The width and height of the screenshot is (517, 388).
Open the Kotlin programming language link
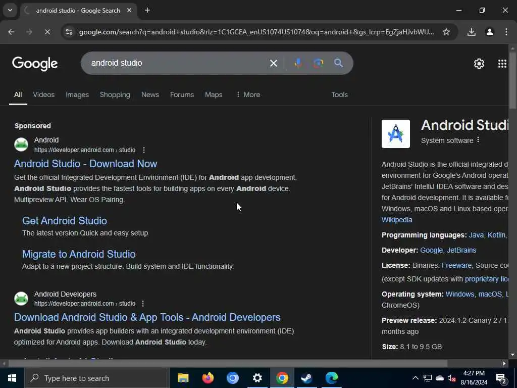(497, 235)
